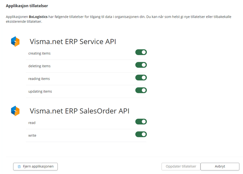Toggle the updating items permission
The image size is (243, 174).
(141, 90)
